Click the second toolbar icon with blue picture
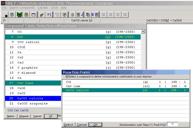193x128 pixels. (x=12, y=15)
